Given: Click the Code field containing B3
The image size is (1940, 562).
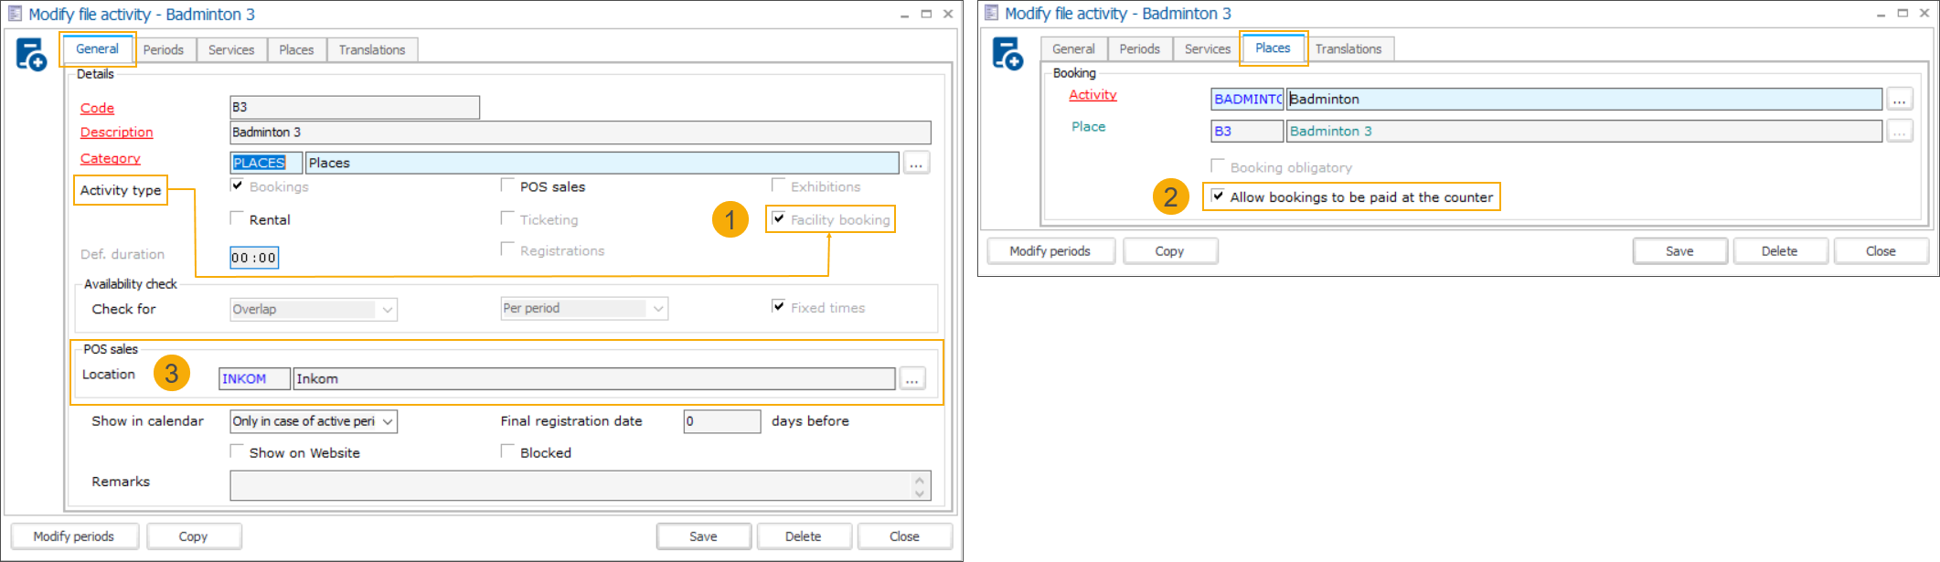Looking at the screenshot, I should pyautogui.click(x=355, y=107).
